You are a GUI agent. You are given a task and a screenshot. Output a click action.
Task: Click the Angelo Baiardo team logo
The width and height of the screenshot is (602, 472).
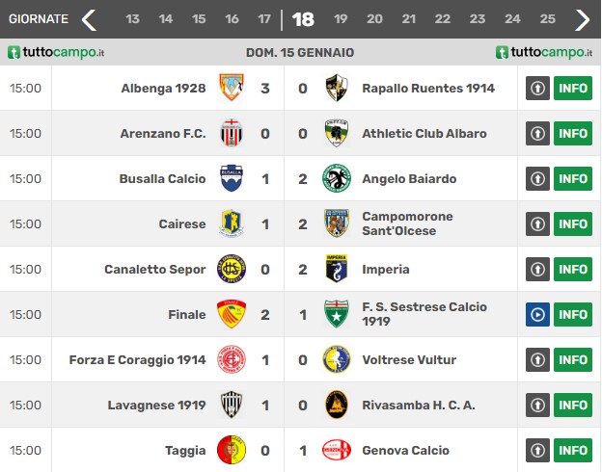(x=337, y=178)
